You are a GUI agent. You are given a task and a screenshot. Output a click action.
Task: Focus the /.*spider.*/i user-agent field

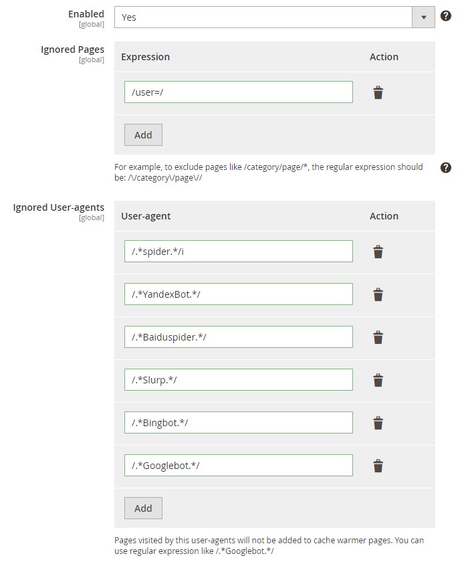[239, 252]
